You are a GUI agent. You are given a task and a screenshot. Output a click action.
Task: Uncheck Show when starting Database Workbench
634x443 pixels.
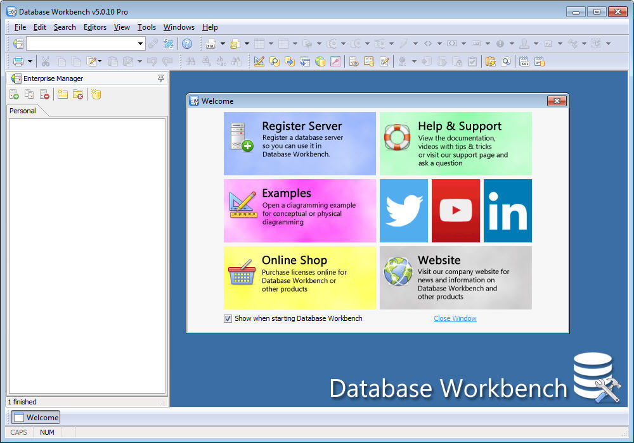click(228, 319)
